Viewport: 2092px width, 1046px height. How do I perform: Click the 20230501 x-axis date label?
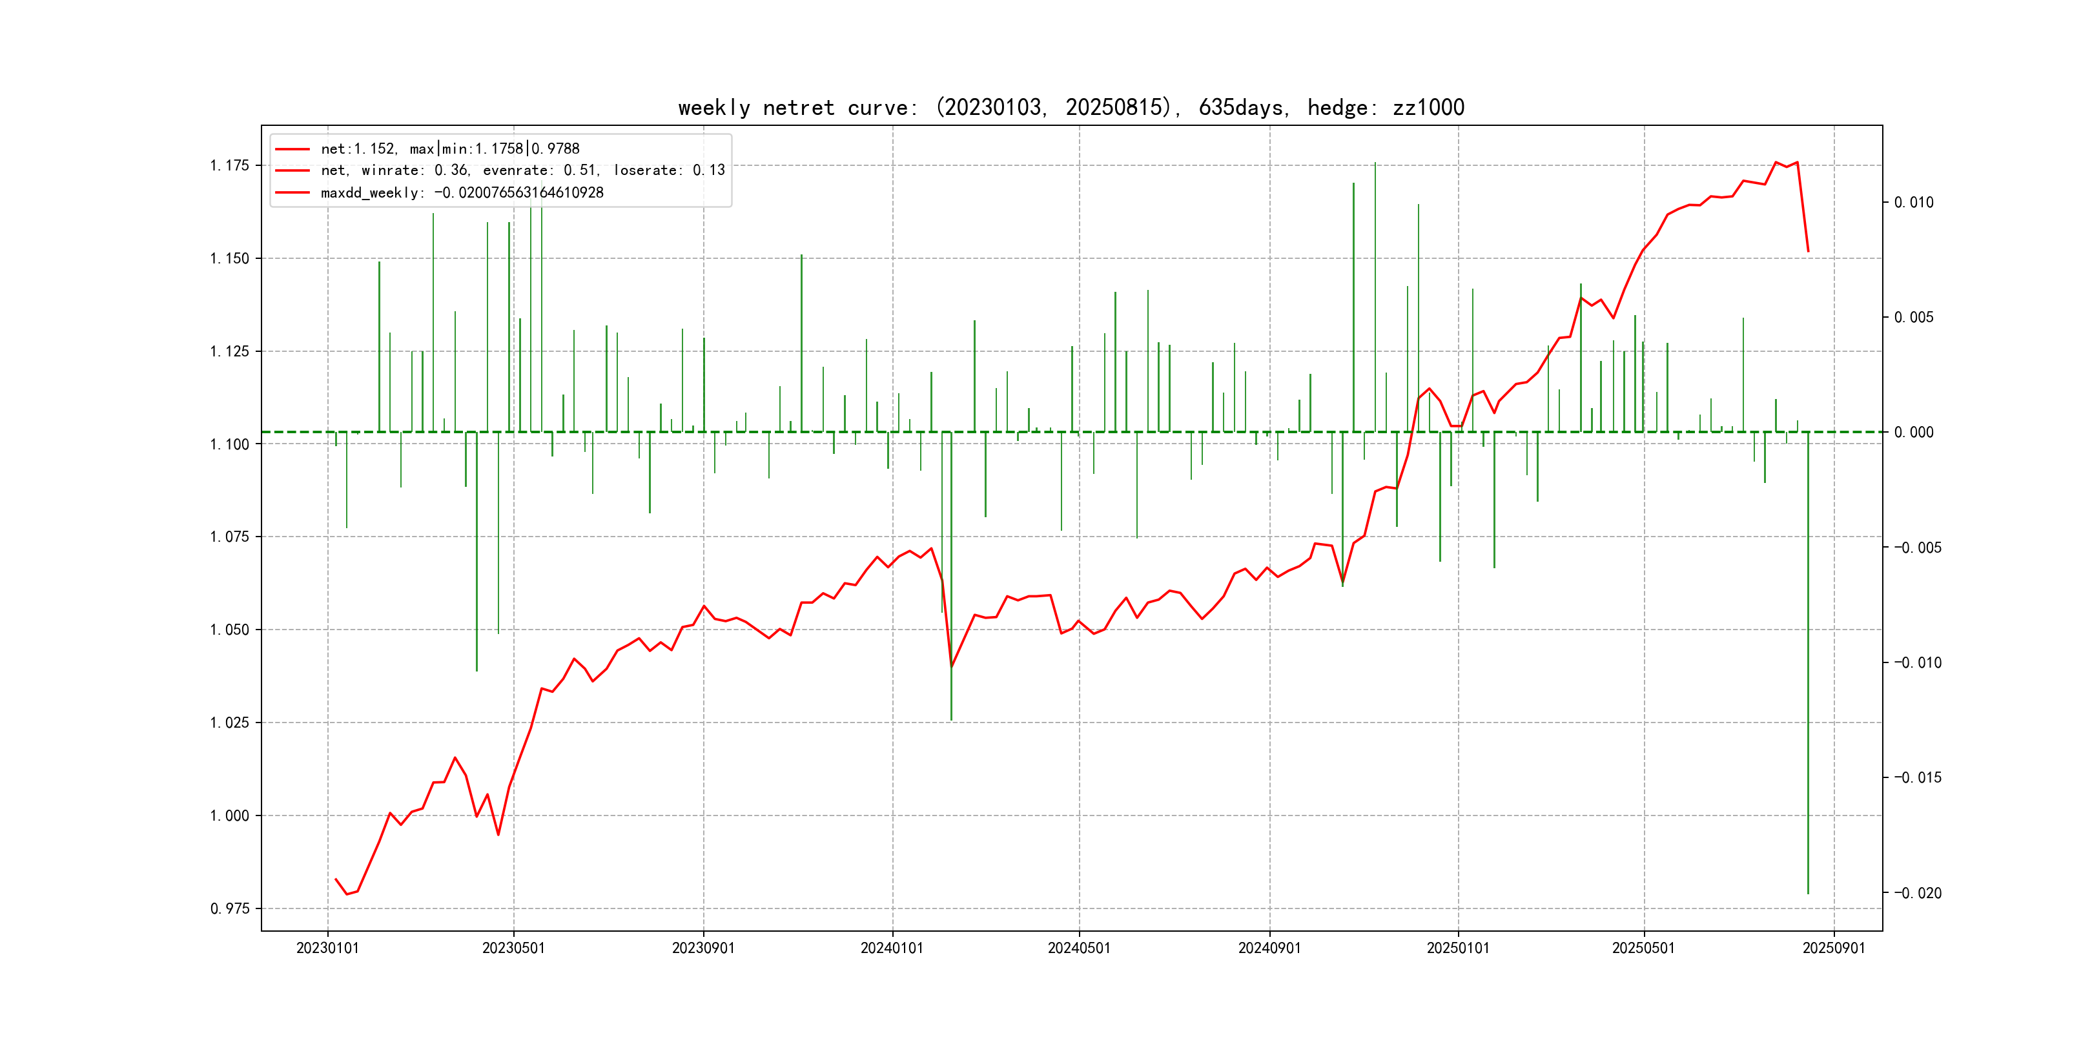pos(513,948)
